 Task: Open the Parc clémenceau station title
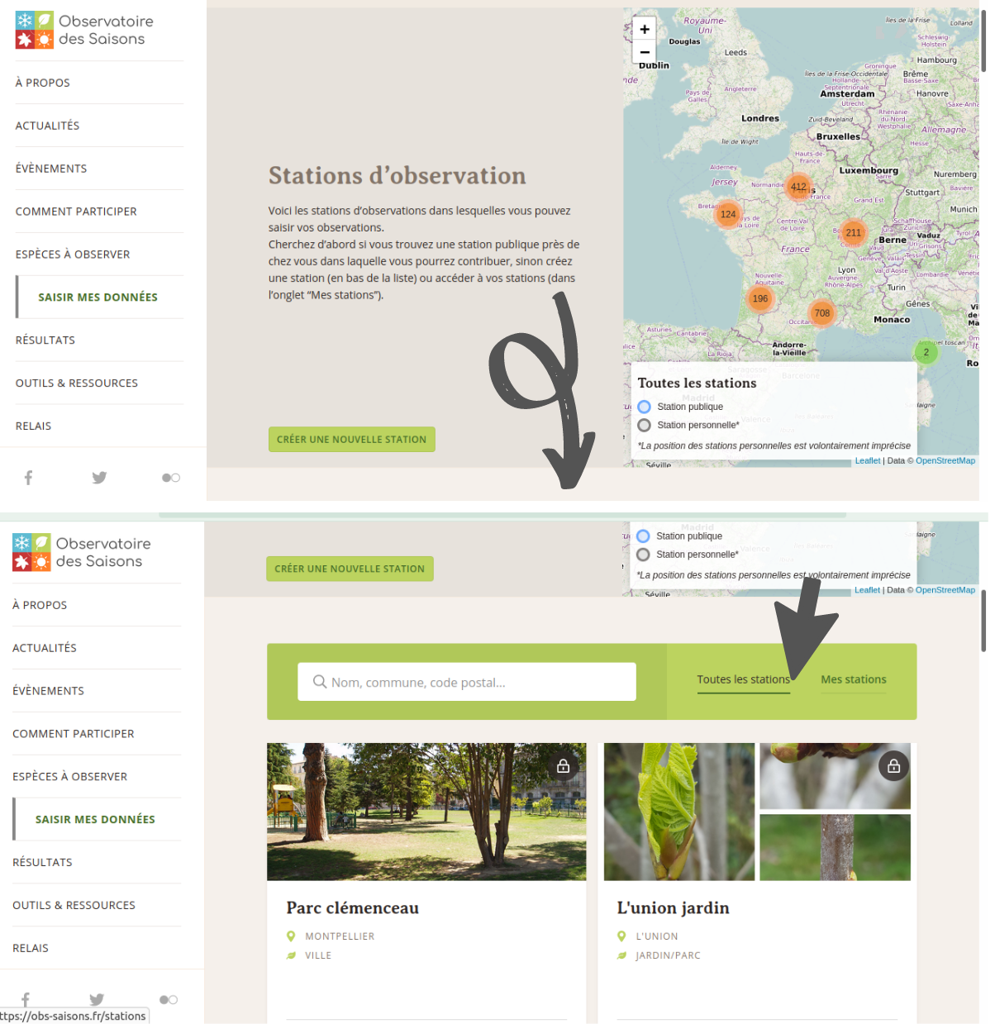pyautogui.click(x=353, y=908)
